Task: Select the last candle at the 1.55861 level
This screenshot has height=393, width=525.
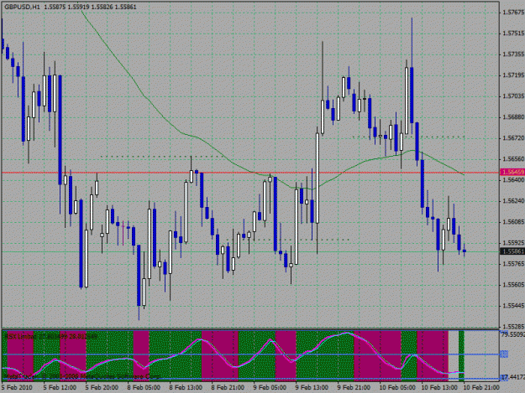Action: (x=465, y=251)
